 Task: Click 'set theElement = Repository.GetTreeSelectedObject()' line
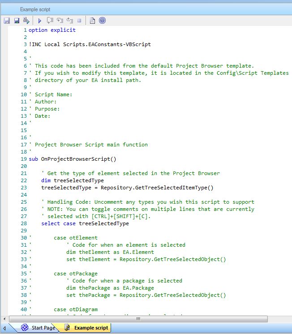pyautogui.click(x=146, y=259)
